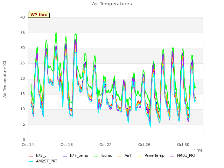
Task: Click the 15 y-axis tick label
Action: 22,94
